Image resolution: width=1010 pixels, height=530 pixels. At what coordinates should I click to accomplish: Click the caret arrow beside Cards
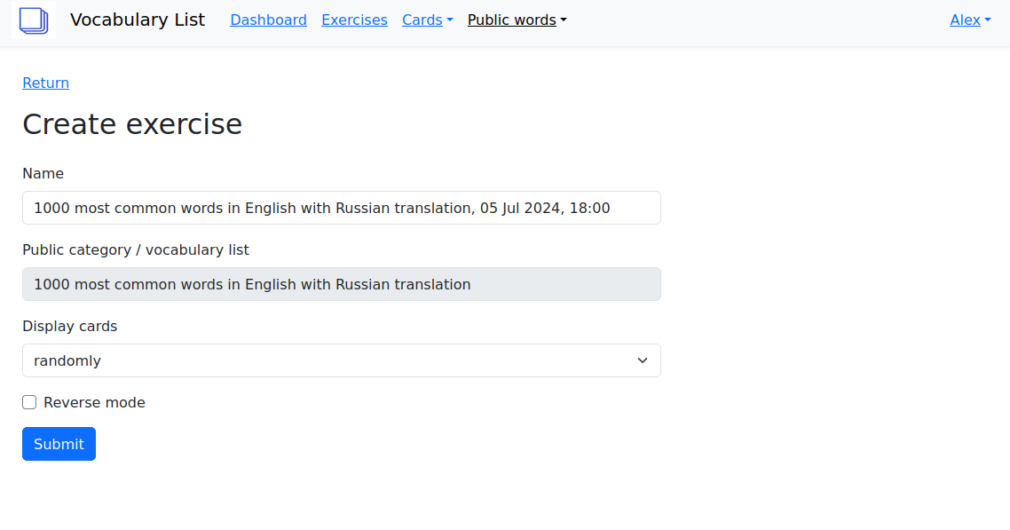(x=450, y=20)
